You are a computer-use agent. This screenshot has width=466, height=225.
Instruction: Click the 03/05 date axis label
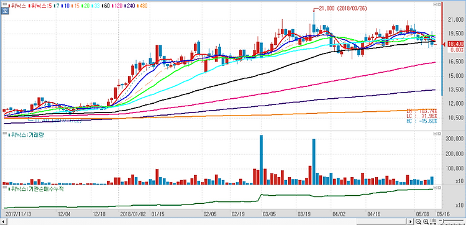click(x=270, y=214)
